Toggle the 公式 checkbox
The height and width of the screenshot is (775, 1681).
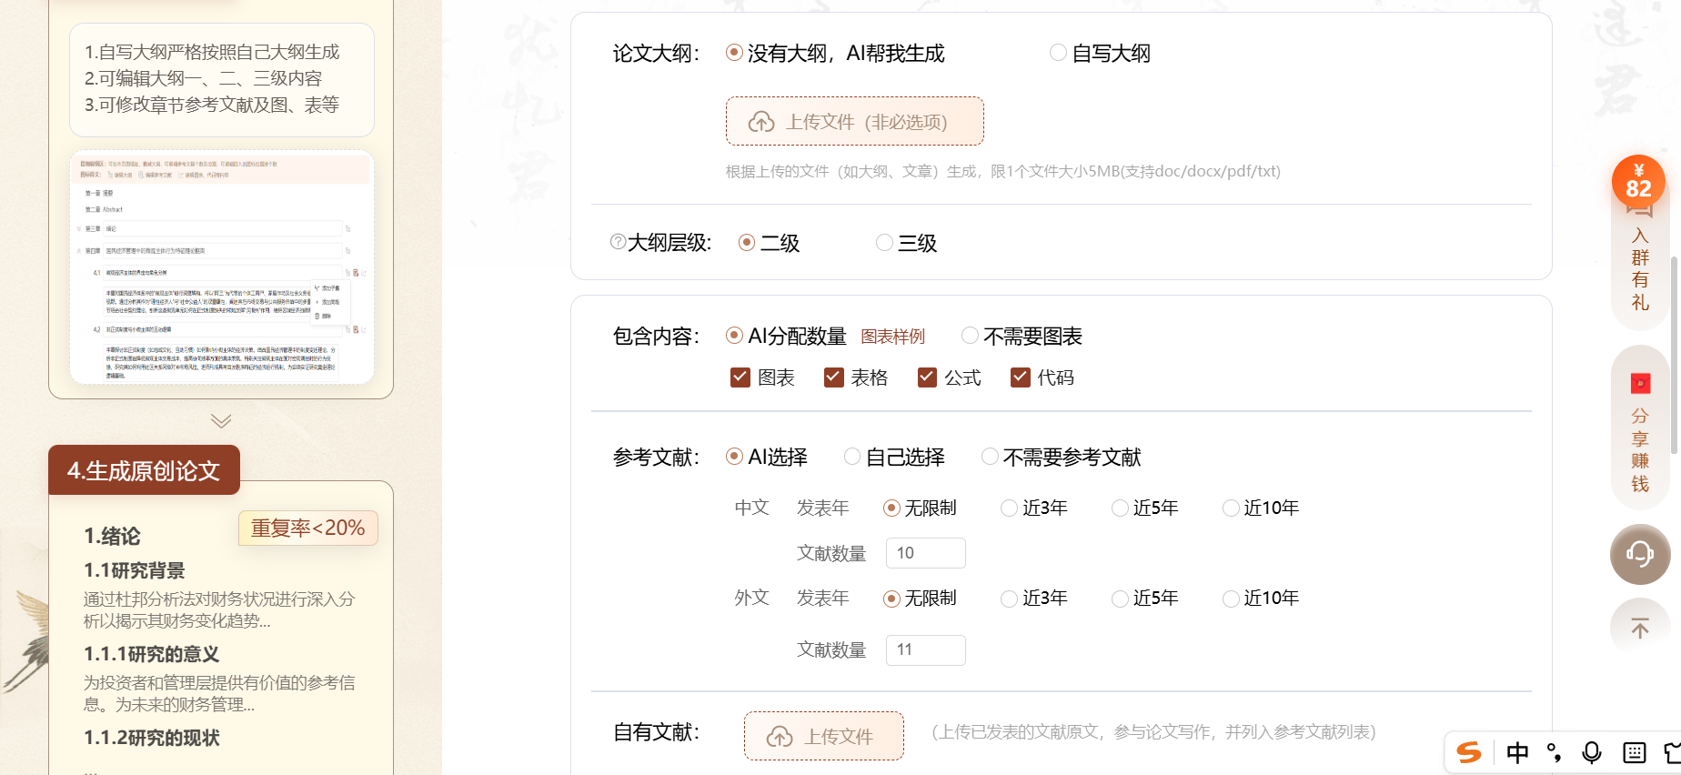pyautogui.click(x=927, y=377)
